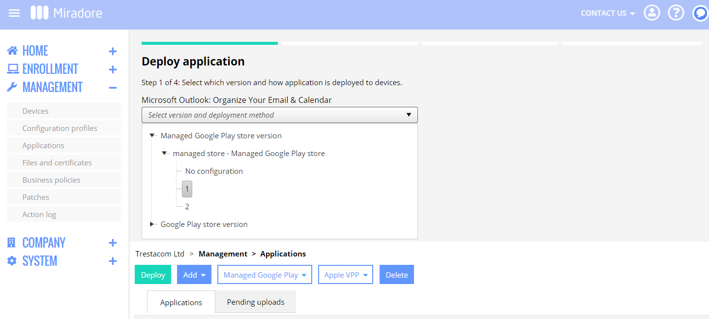Open the Apple VPP dropdown button
This screenshot has height=319, width=709.
346,275
